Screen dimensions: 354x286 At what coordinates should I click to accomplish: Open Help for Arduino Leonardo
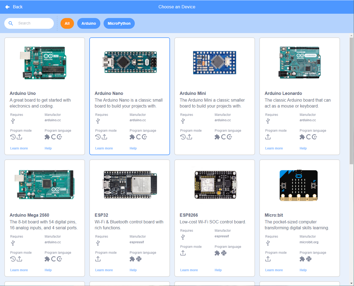(x=303, y=148)
